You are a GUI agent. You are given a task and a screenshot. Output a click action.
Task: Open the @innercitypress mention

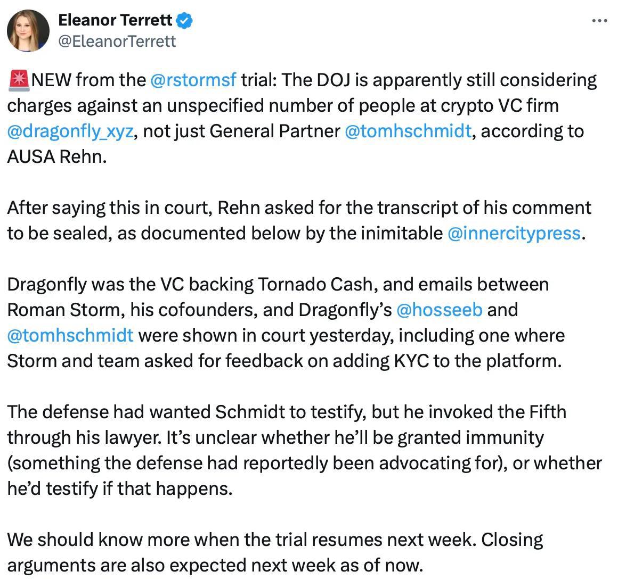(514, 234)
